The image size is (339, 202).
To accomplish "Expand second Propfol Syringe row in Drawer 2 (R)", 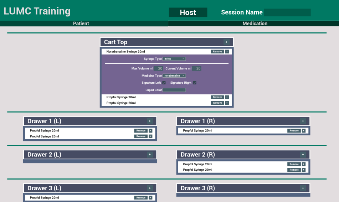I will (304, 170).
